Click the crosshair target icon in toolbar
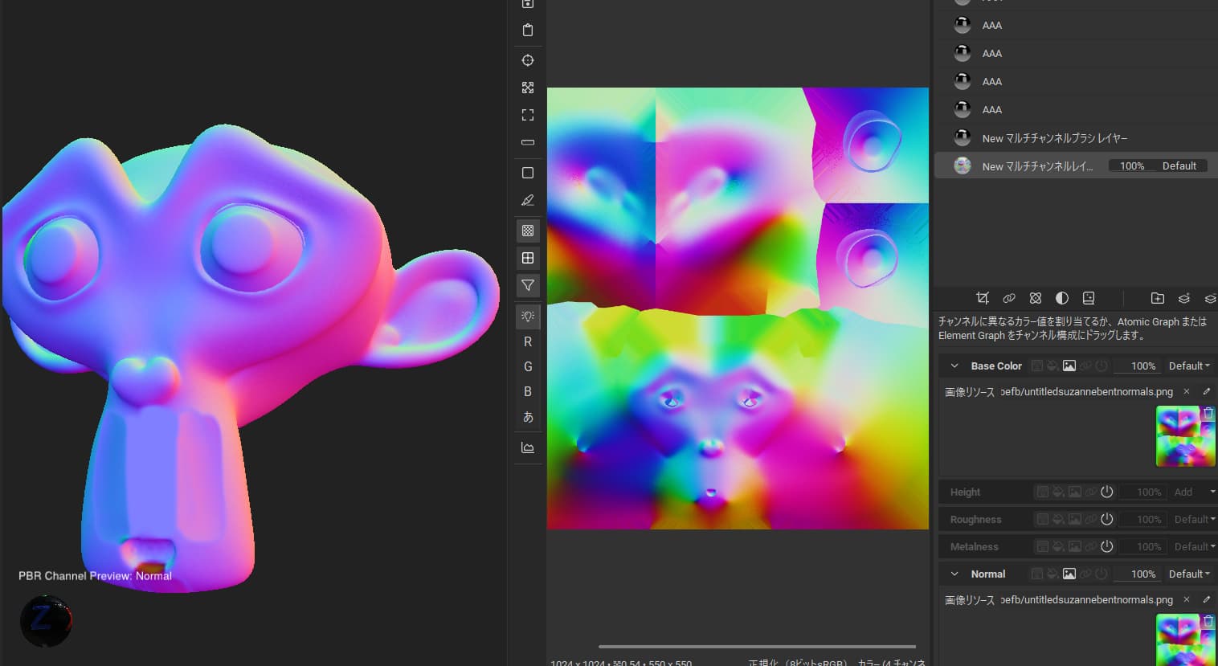The width and height of the screenshot is (1218, 666). 528,60
